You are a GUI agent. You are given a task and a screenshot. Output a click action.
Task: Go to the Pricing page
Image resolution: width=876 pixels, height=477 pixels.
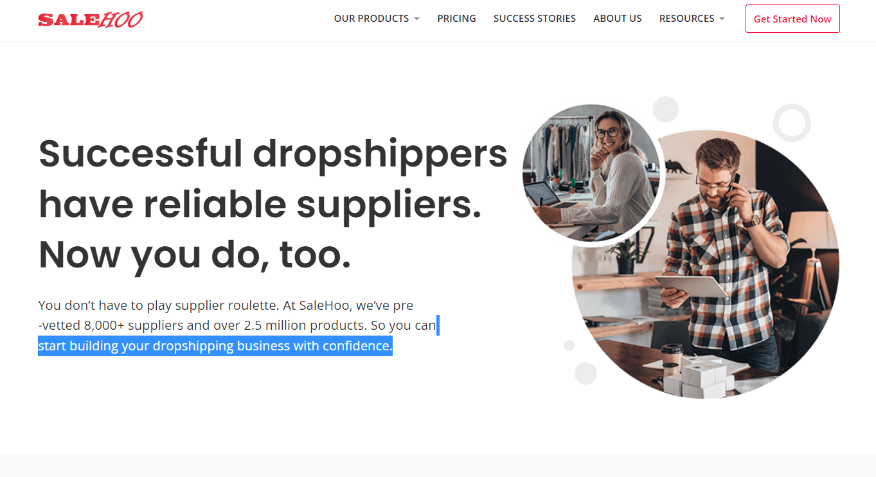click(456, 19)
